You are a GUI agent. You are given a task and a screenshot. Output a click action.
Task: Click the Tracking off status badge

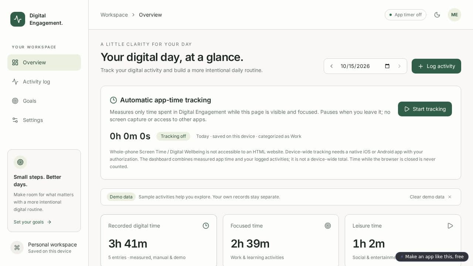(173, 136)
